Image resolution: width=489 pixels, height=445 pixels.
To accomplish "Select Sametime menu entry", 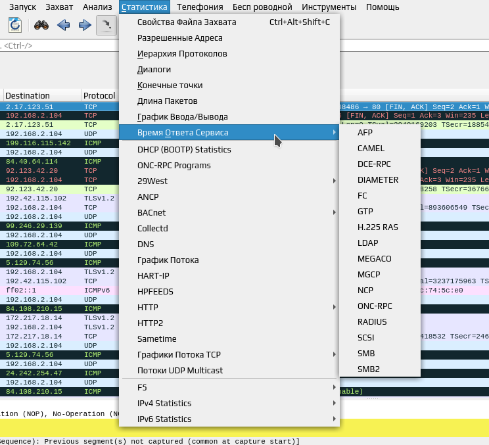I will coord(229,339).
